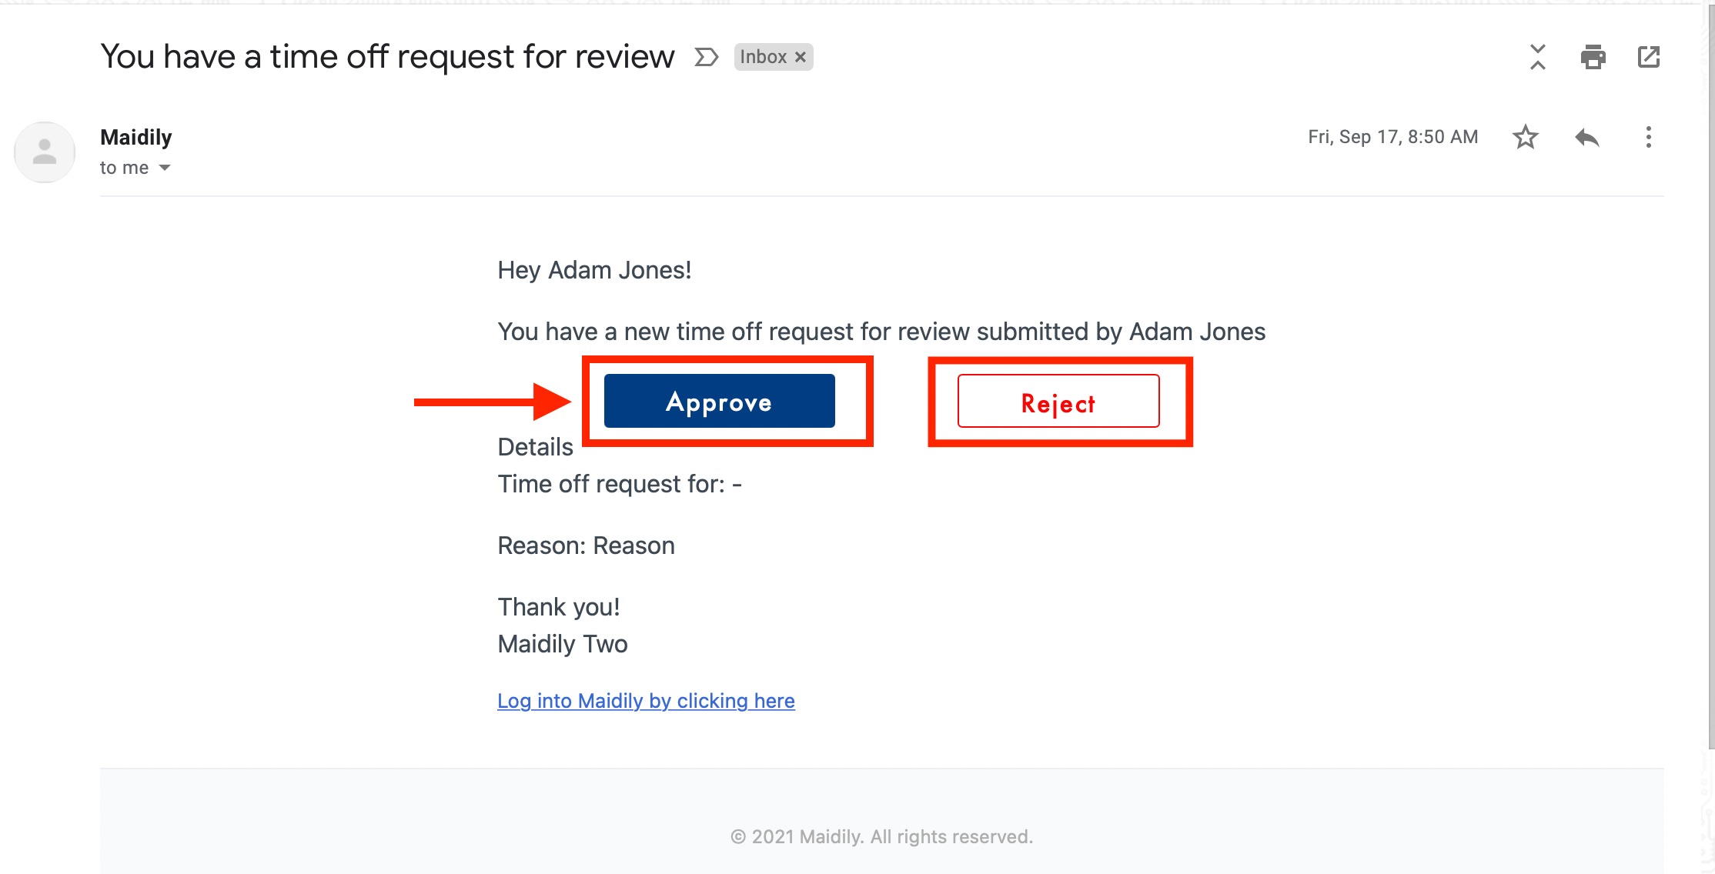Click the Inbox label tag

click(x=763, y=57)
